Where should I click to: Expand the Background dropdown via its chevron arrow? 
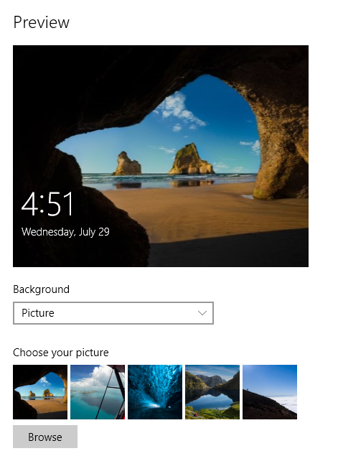[x=202, y=313]
